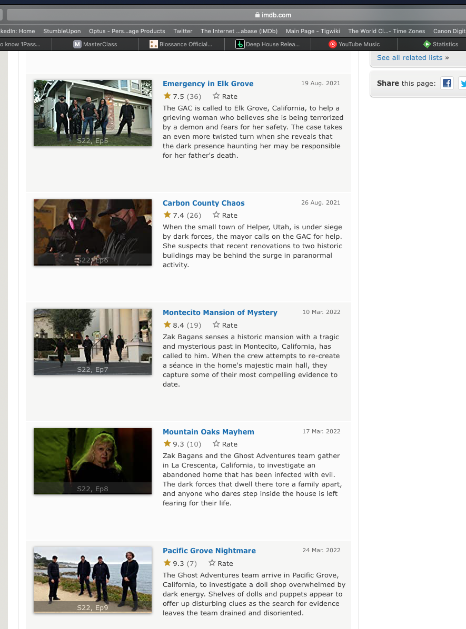Switch to the Statistics tab

[x=432, y=44]
